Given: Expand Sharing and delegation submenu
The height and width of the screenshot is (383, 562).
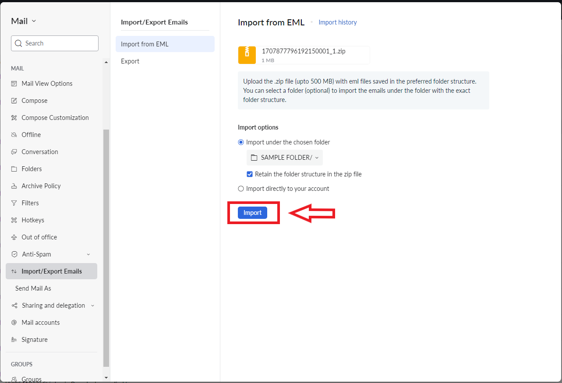Looking at the screenshot, I should (x=92, y=306).
